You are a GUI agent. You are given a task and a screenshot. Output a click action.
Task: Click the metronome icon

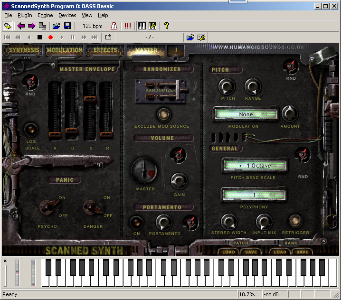pyautogui.click(x=114, y=26)
